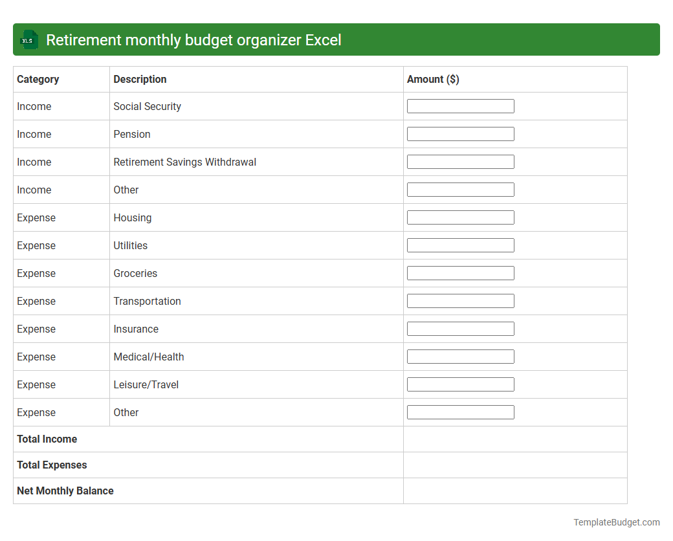Click the Retirement Savings Withdrawal amount box
The image size is (673, 541).
point(460,161)
